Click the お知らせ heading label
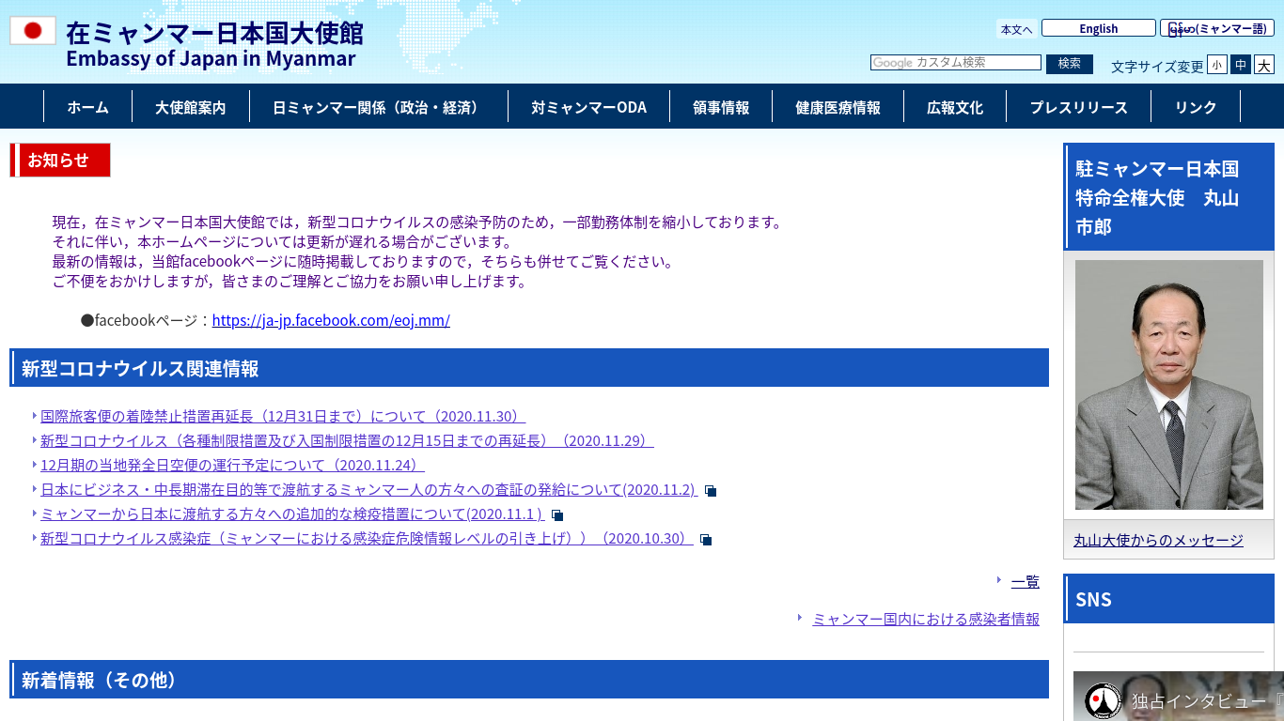 pyautogui.click(x=60, y=160)
